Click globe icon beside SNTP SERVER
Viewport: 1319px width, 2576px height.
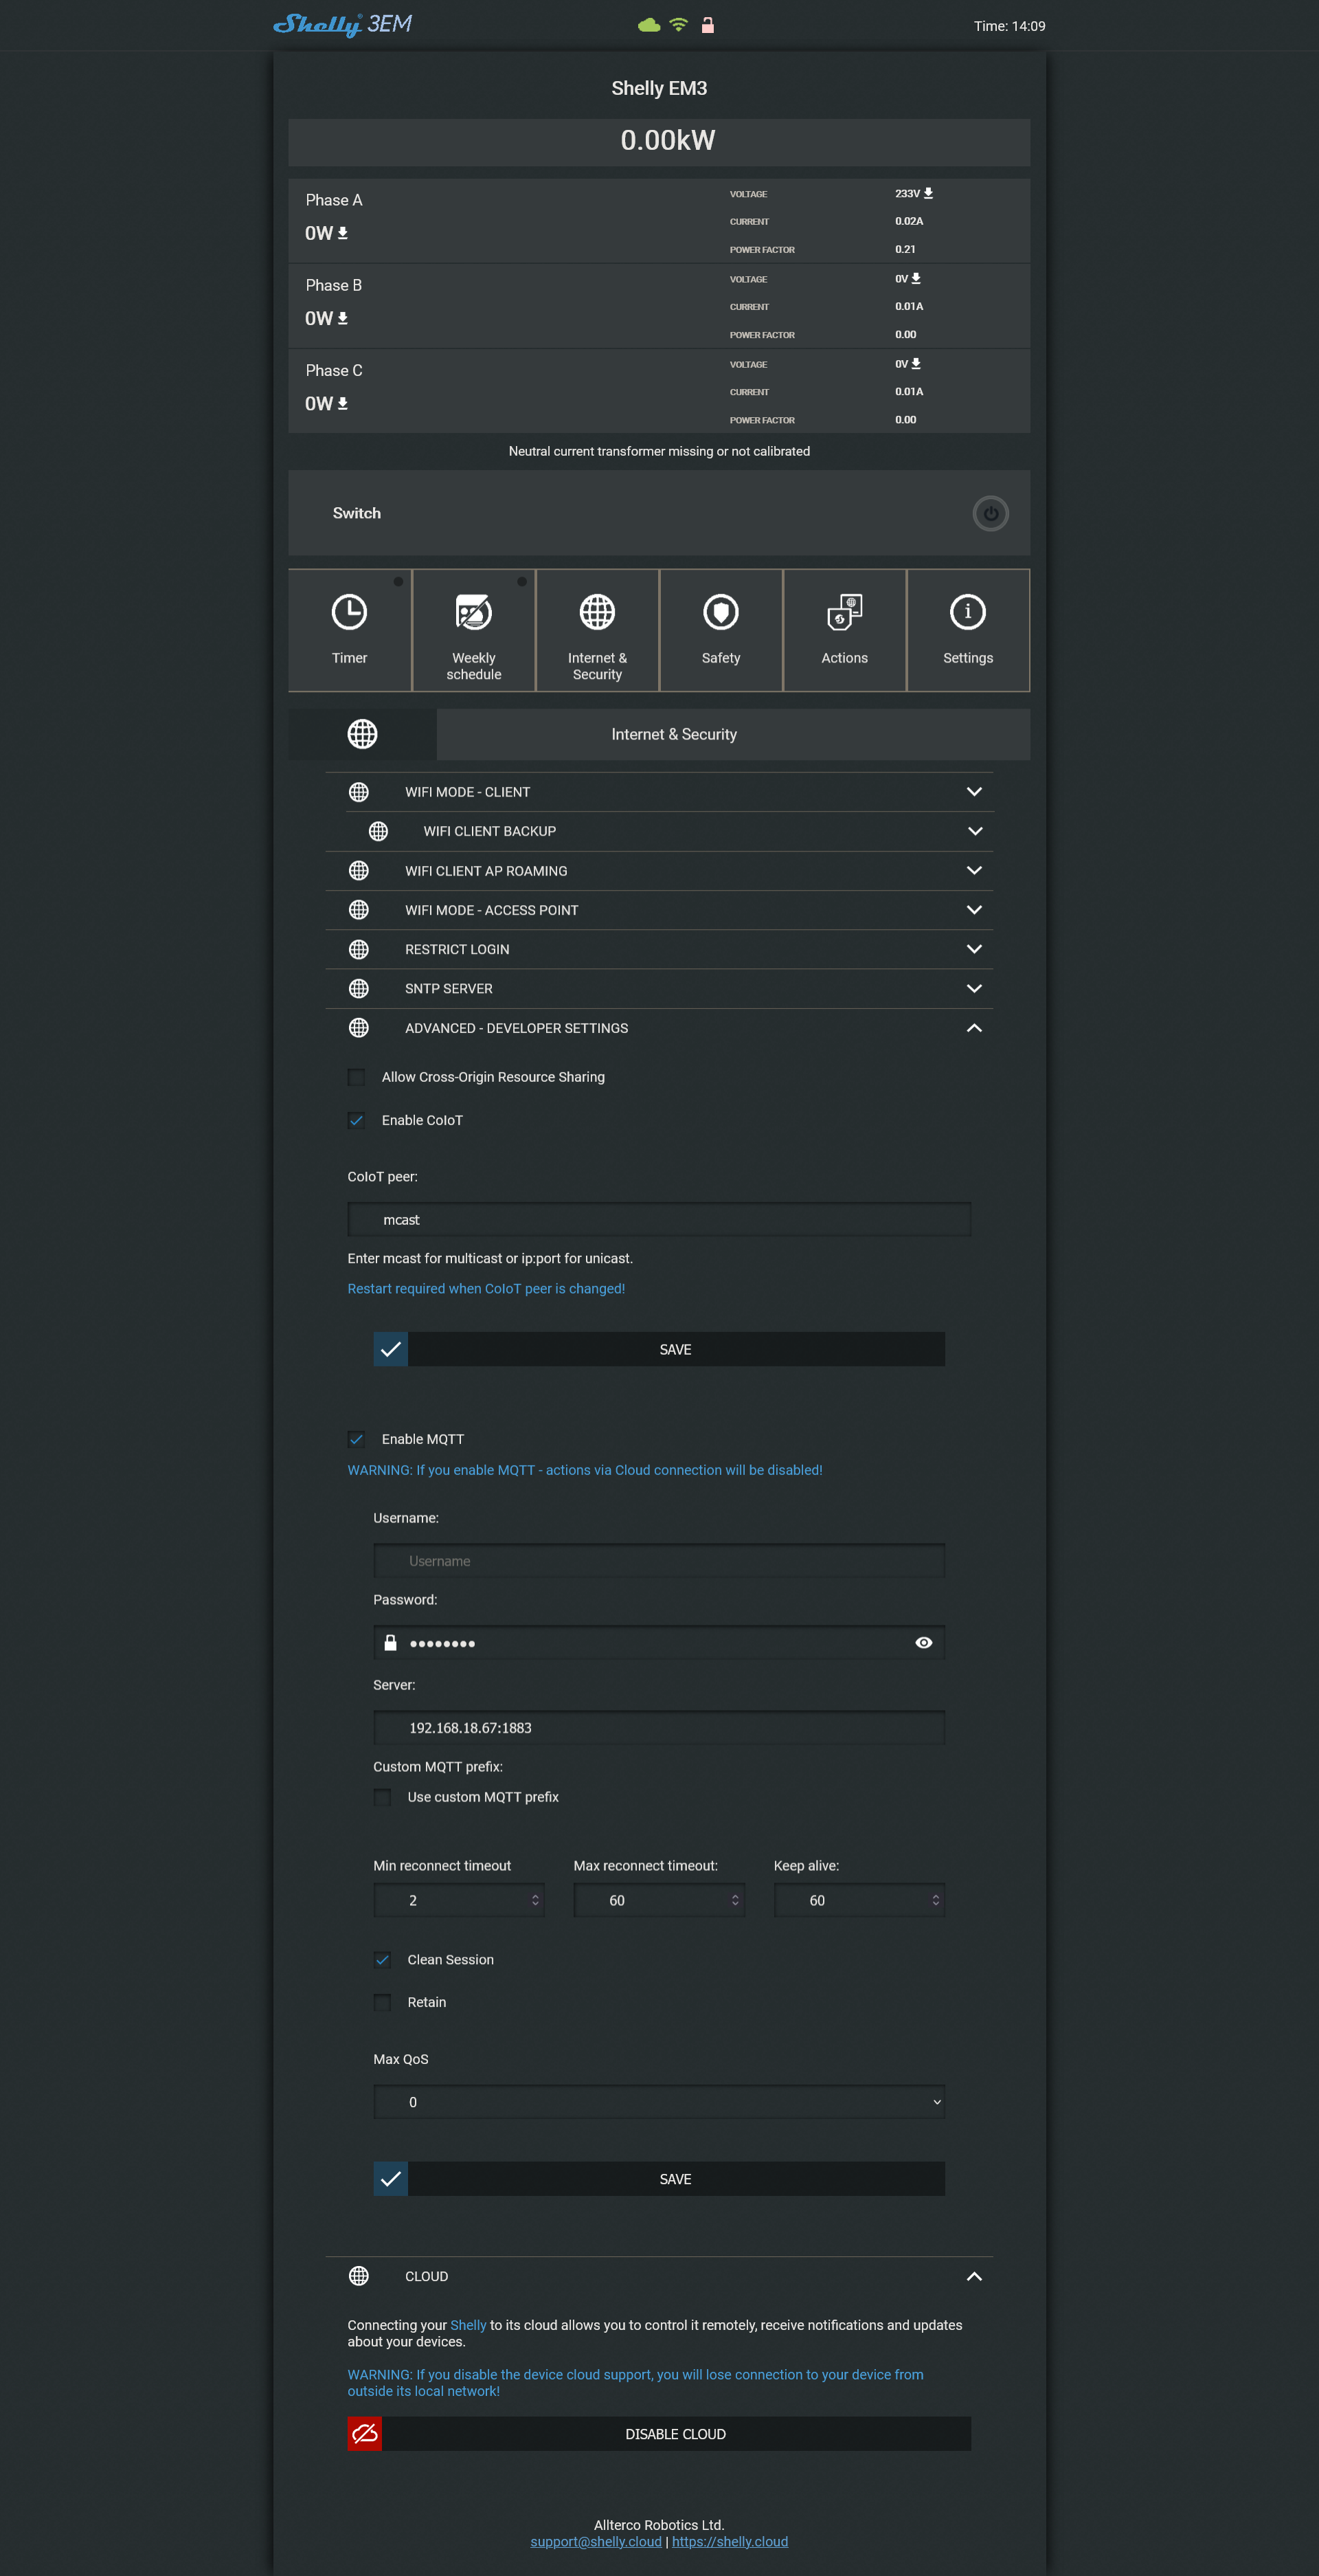(359, 988)
